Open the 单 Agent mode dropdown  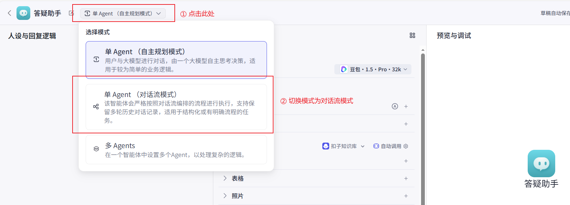click(x=123, y=13)
